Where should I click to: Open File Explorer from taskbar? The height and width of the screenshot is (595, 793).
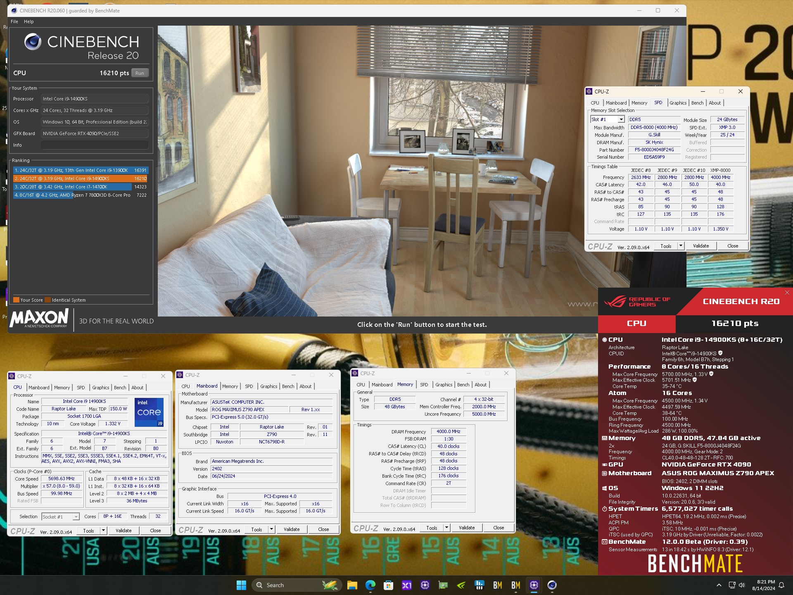pyautogui.click(x=352, y=585)
